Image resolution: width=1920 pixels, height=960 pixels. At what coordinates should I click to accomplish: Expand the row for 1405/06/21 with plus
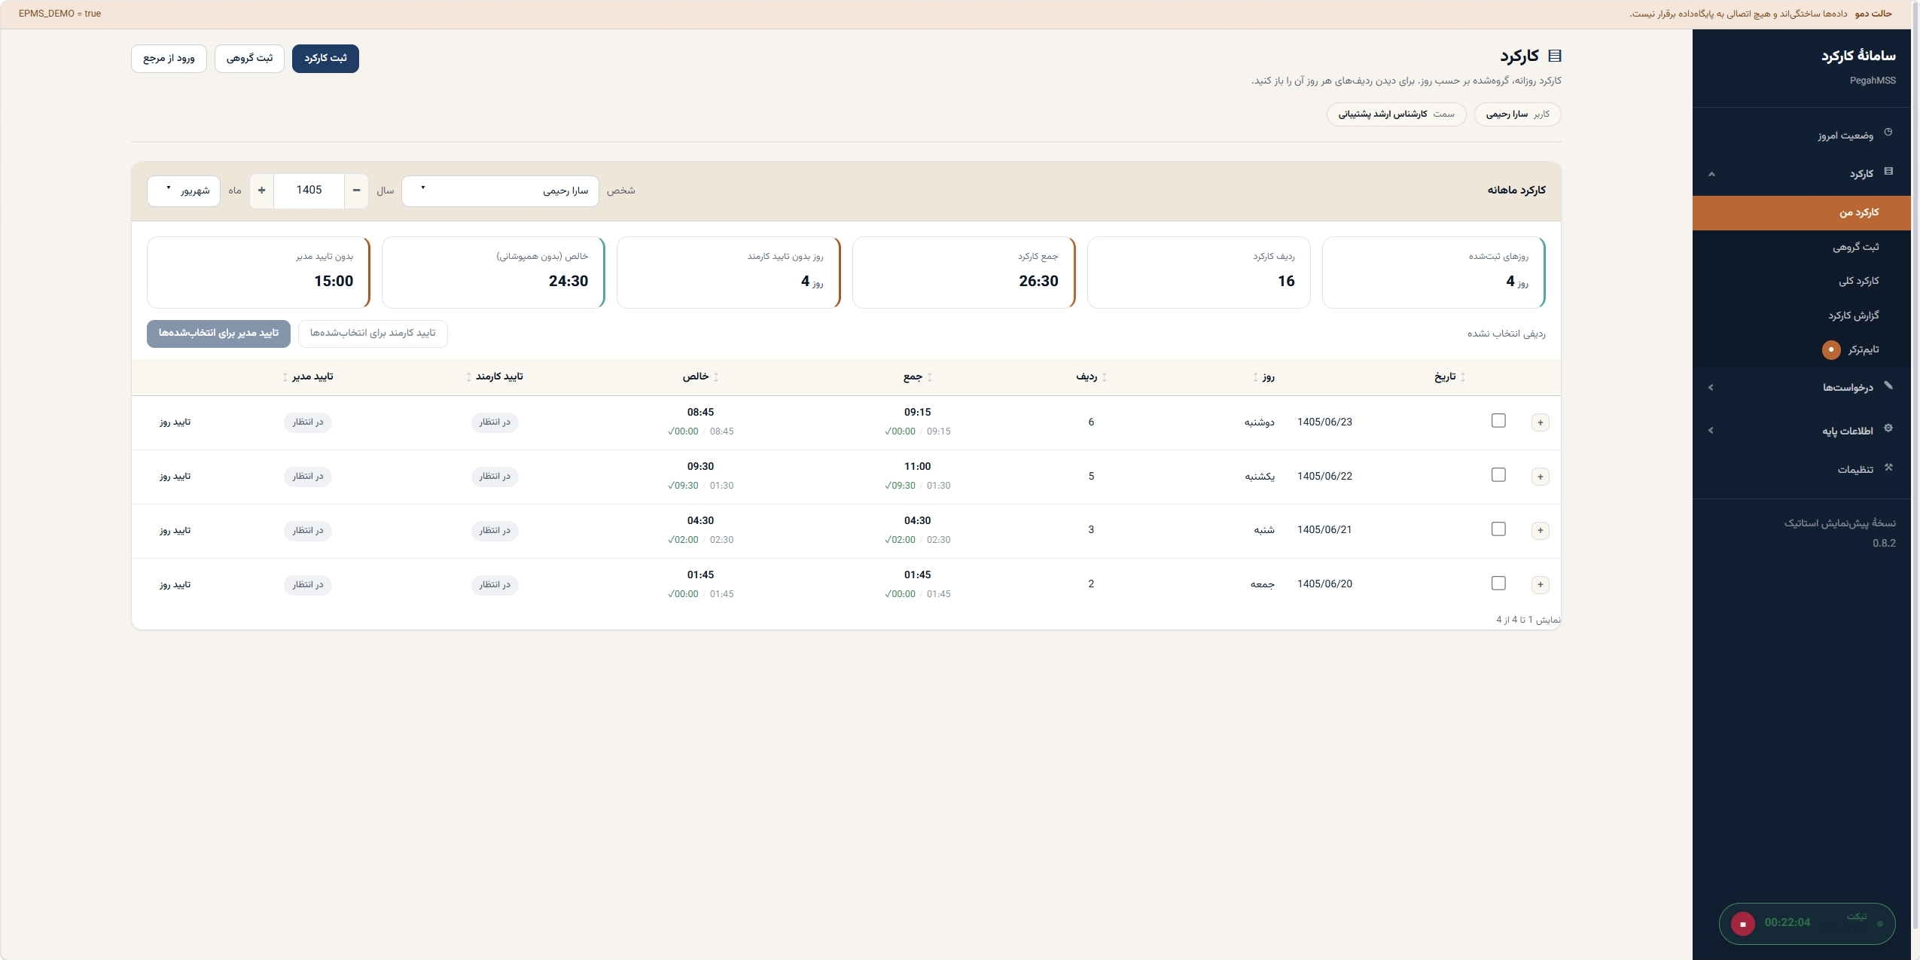[1540, 531]
